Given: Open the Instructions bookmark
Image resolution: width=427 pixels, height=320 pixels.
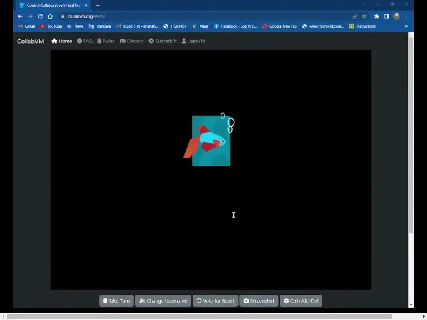Looking at the screenshot, I should click(x=362, y=26).
